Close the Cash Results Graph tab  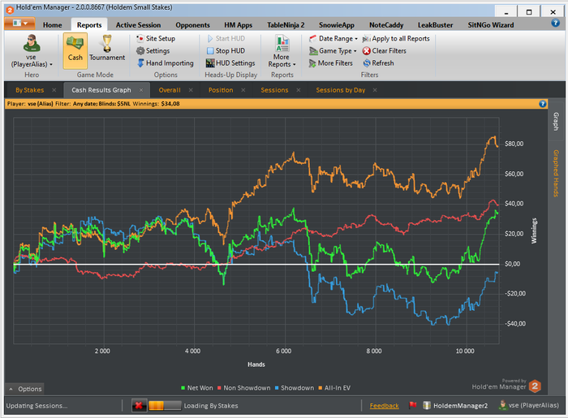[141, 90]
